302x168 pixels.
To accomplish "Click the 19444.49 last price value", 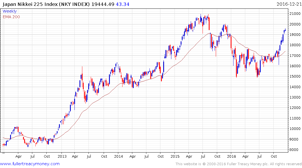I will coord(103,4).
